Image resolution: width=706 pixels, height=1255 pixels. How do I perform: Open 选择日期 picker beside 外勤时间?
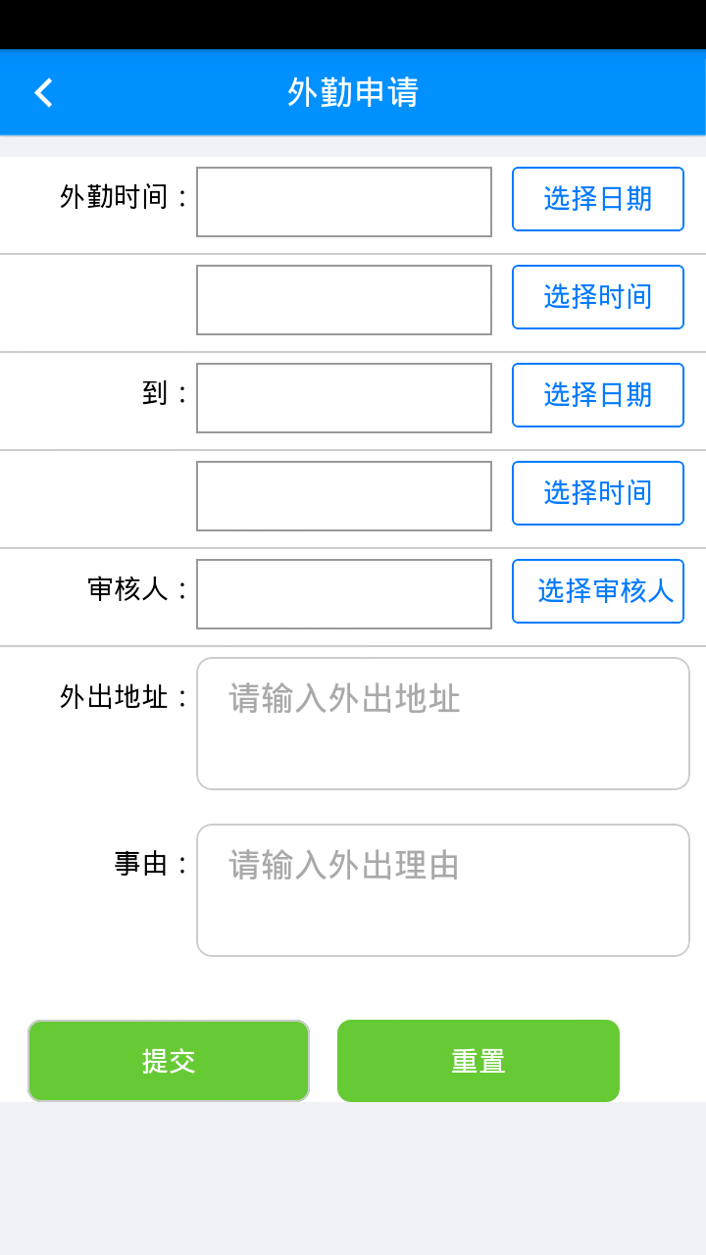(x=597, y=199)
